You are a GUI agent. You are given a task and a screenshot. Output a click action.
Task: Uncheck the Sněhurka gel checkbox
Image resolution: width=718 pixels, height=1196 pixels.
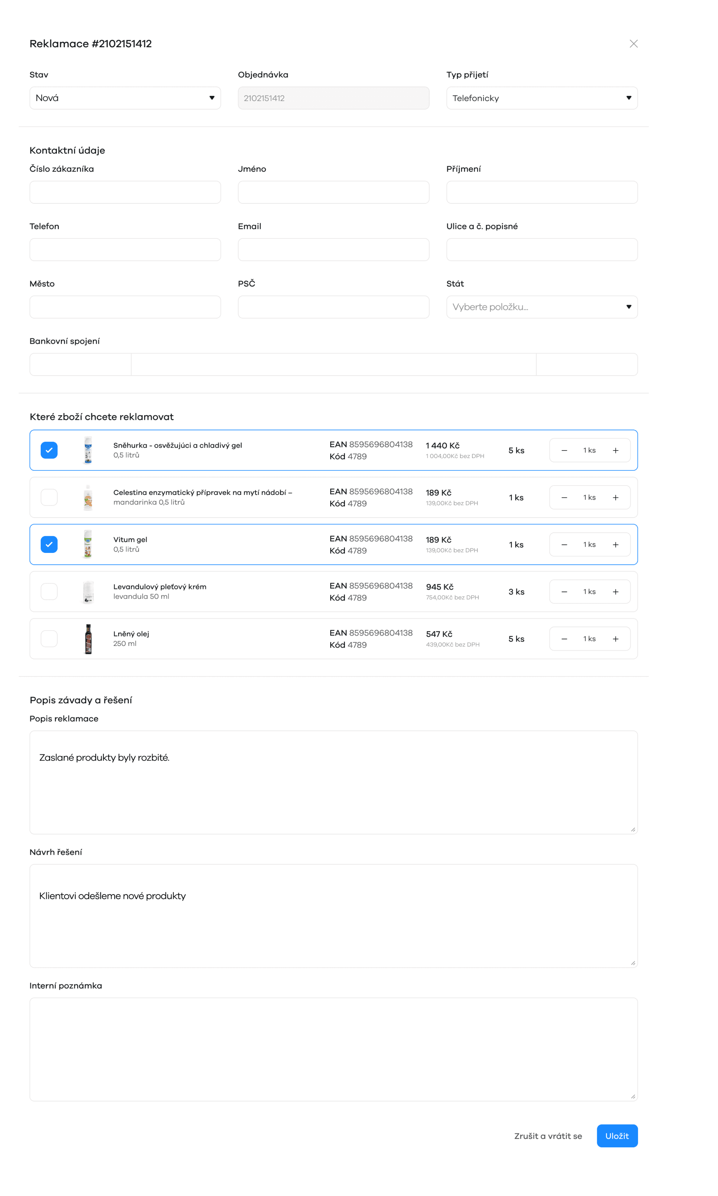pos(49,450)
